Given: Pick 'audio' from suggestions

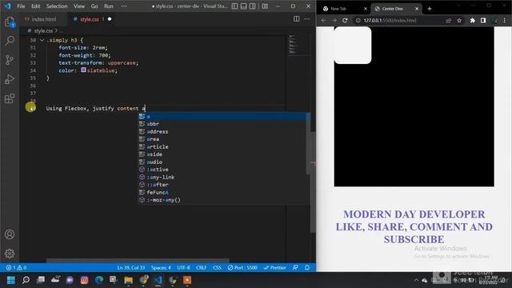Looking at the screenshot, I should tap(222, 162).
